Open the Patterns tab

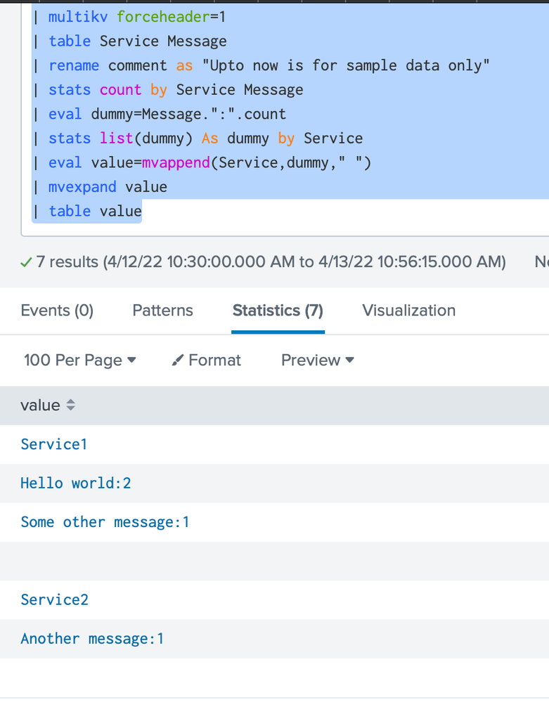[x=162, y=311]
